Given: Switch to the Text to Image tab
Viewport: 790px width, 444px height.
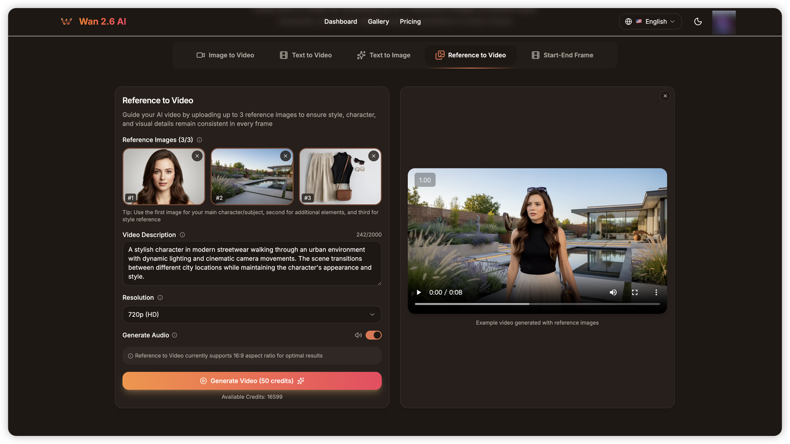Looking at the screenshot, I should (x=383, y=55).
